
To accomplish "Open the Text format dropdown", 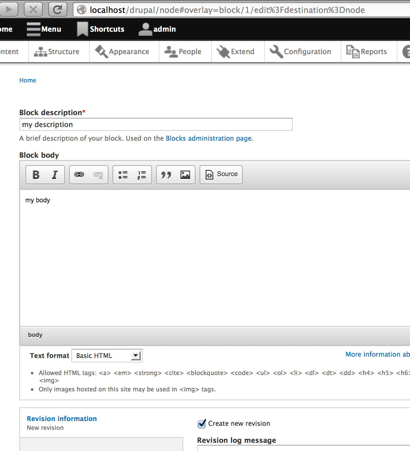I will (107, 356).
